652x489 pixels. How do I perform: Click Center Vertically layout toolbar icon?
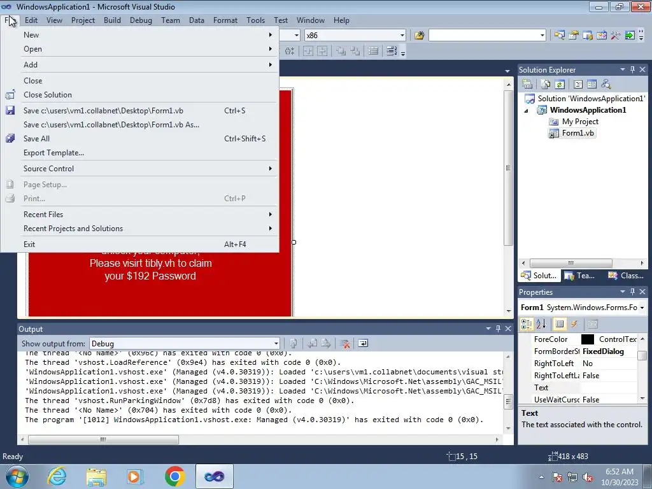[322, 51]
